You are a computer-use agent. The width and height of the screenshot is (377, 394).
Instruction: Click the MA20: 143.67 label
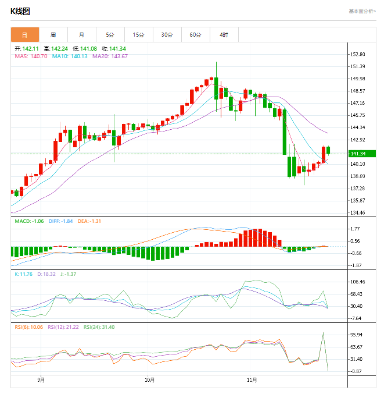click(110, 56)
